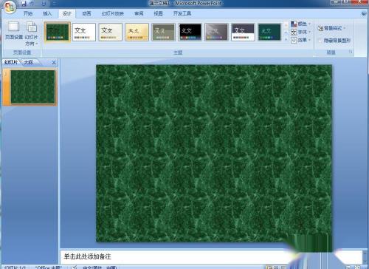Open the 插入 (Insert) ribbon tab
The width and height of the screenshot is (369, 269).
47,13
